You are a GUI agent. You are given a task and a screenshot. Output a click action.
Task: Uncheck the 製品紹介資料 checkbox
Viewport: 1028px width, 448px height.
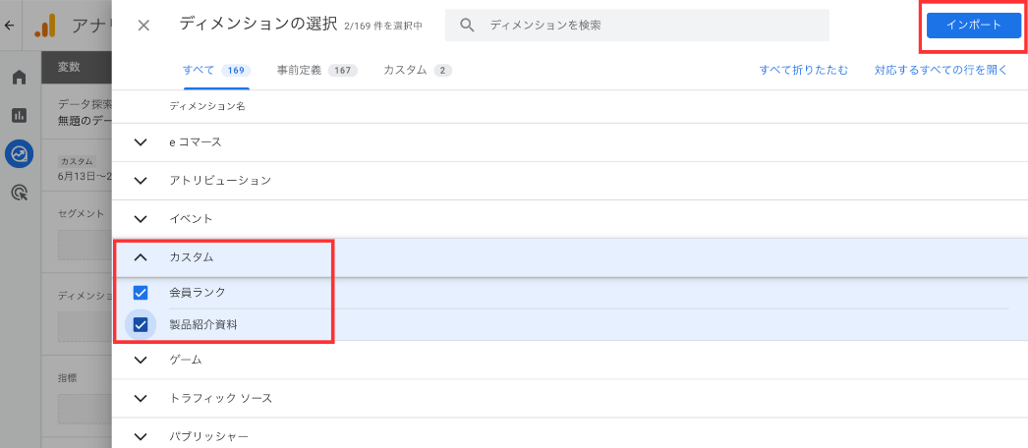(141, 325)
